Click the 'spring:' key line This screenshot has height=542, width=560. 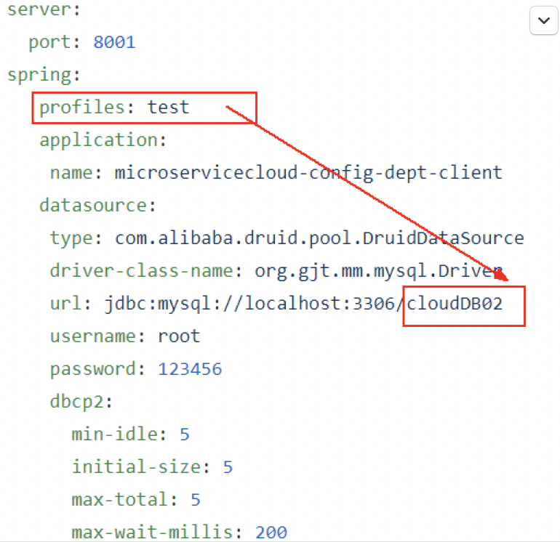pyautogui.click(x=44, y=75)
